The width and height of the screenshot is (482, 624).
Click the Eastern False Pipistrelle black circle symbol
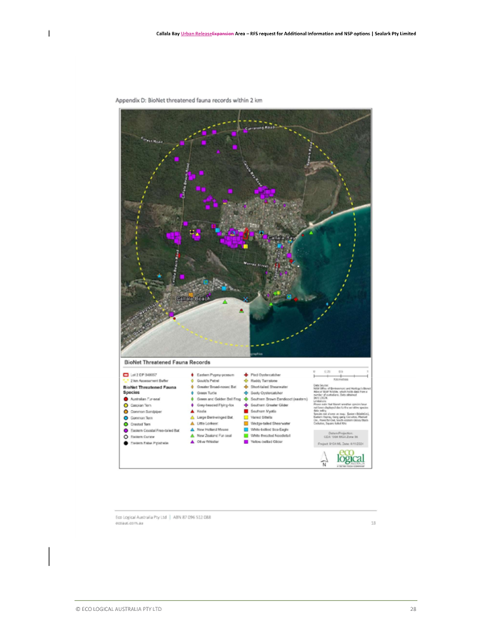[x=125, y=443]
